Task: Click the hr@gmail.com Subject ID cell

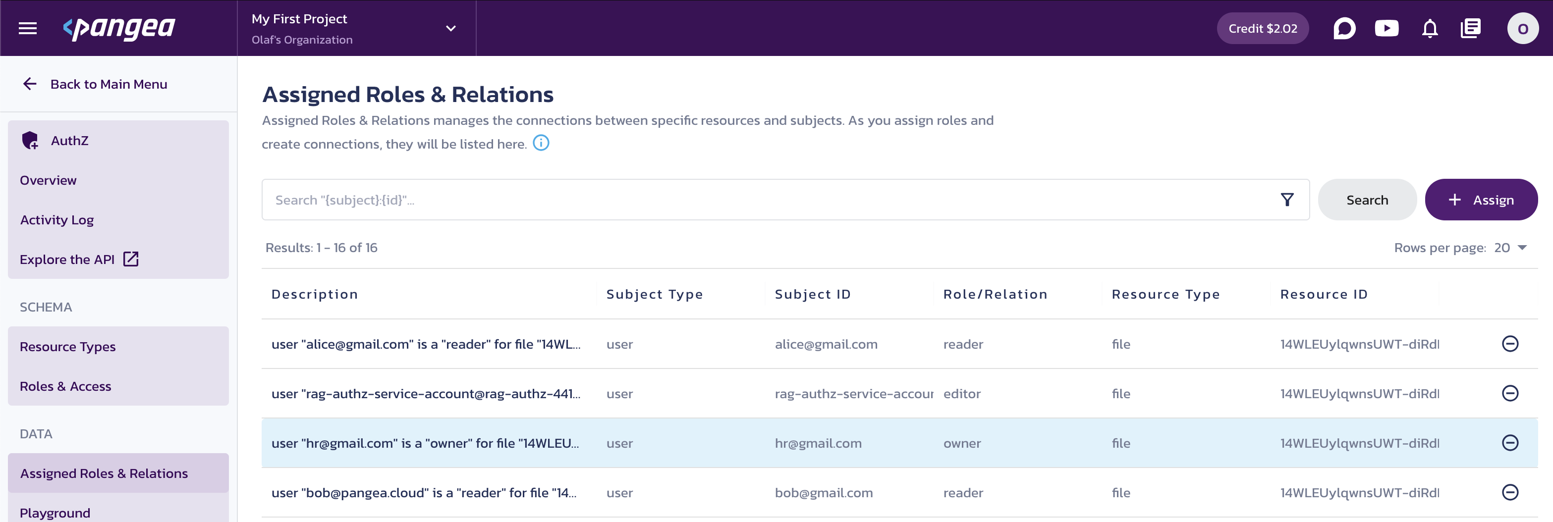Action: [x=818, y=443]
